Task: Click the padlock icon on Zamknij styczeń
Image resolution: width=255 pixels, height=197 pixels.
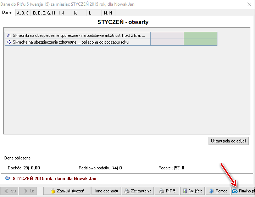Action: 53,191
